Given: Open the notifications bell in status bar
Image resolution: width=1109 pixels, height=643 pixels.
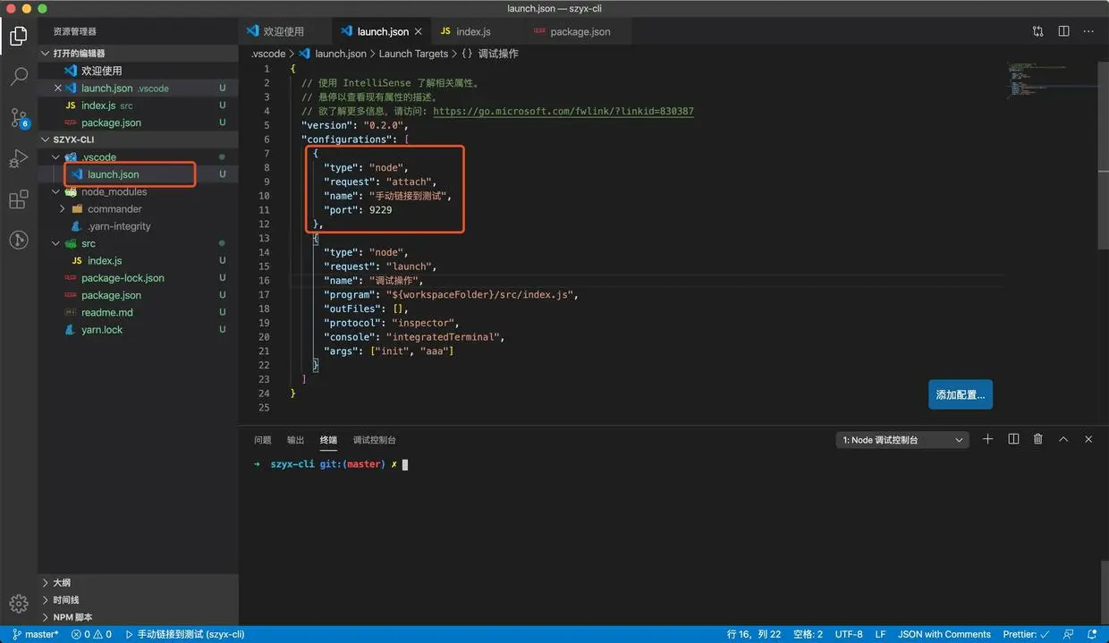Looking at the screenshot, I should click(x=1092, y=634).
